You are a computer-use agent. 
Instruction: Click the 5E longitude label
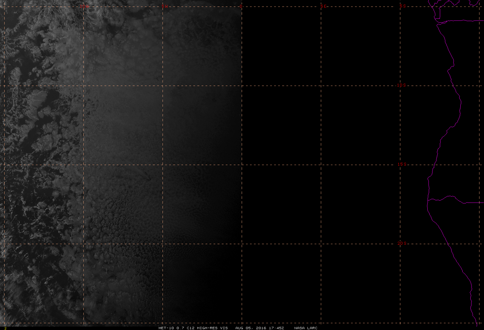pyautogui.click(x=324, y=6)
